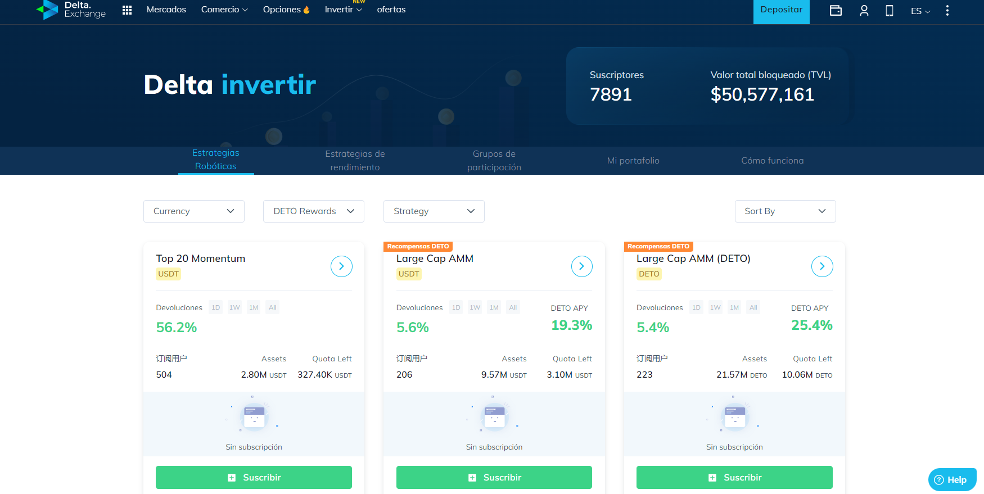Expand the Comercio menu

click(x=224, y=10)
